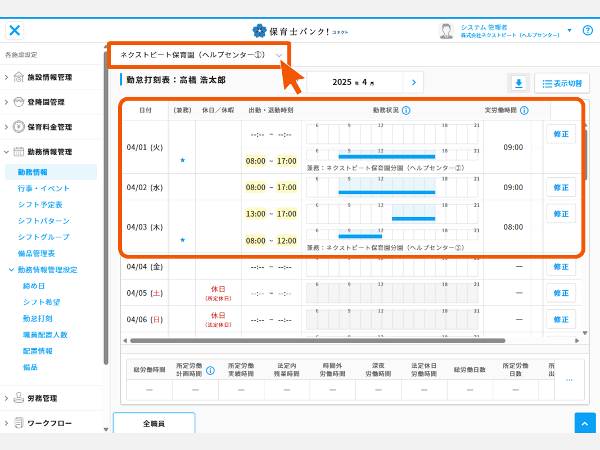Select 勤怠打刻 in the settings submenu
Screen dimensions: 600x450
click(x=38, y=318)
